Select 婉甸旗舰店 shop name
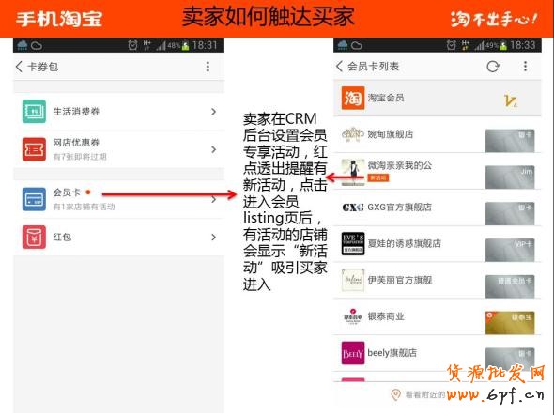This screenshot has width=554, height=415. [x=391, y=134]
